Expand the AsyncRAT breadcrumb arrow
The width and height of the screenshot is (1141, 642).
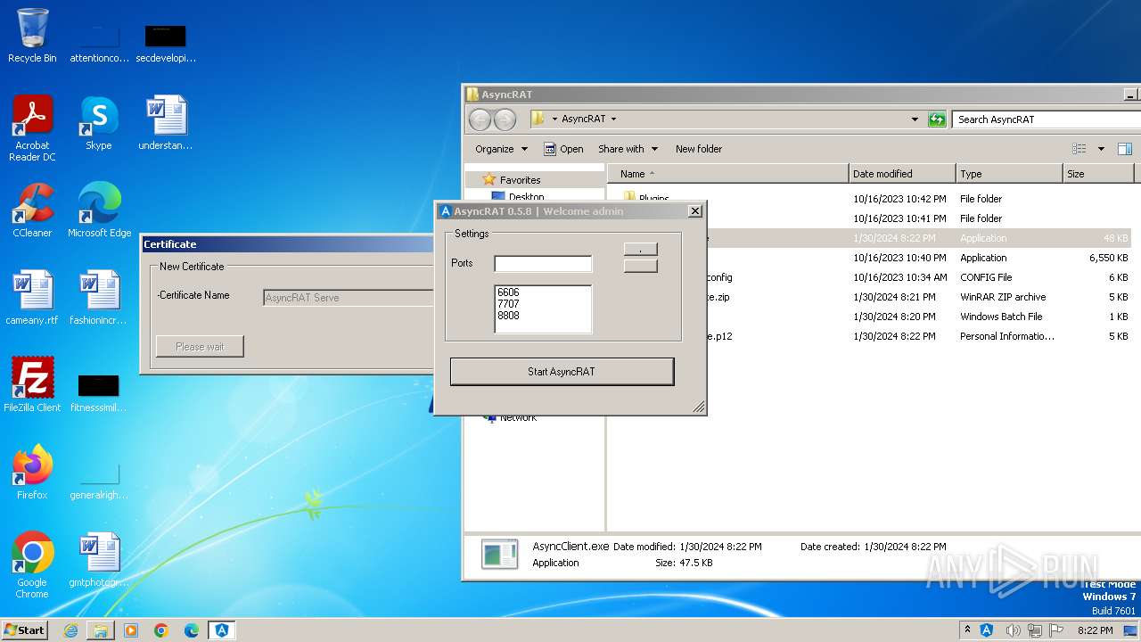click(613, 119)
